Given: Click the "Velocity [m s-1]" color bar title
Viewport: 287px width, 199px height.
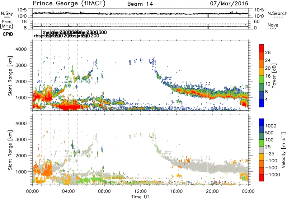Looking at the screenshot, I should 283,150.
